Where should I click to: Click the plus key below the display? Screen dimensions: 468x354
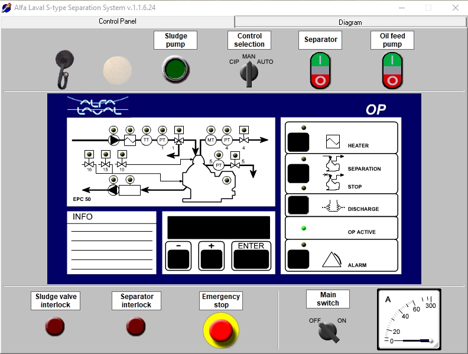pos(212,259)
